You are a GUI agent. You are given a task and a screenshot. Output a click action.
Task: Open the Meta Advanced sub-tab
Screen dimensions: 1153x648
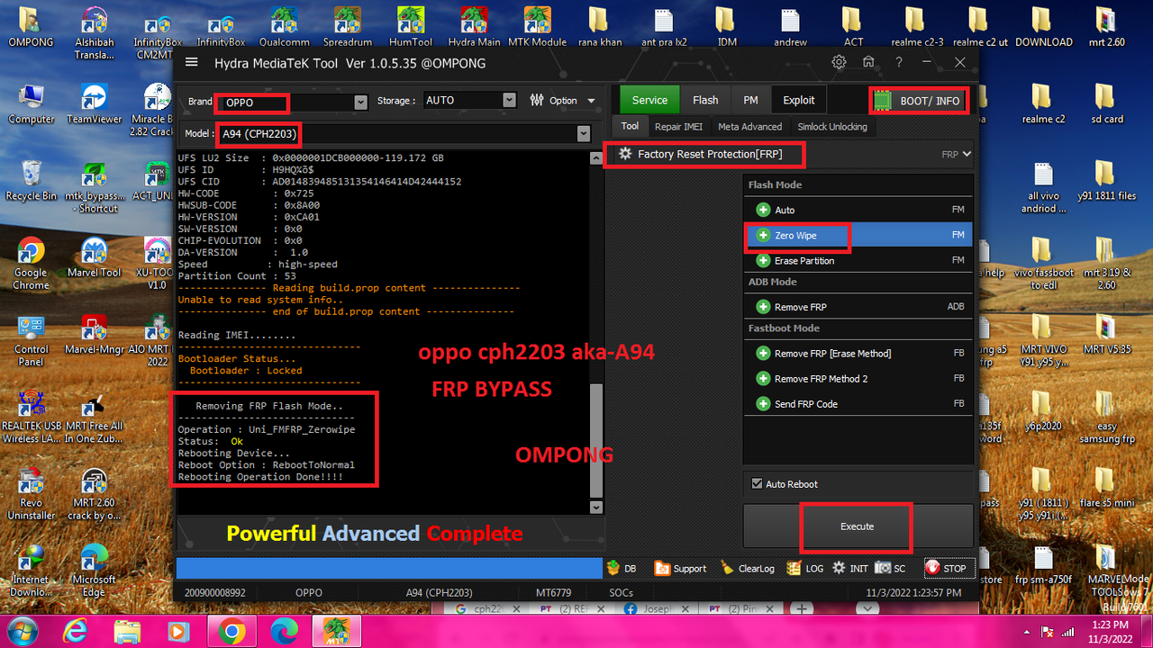(749, 127)
